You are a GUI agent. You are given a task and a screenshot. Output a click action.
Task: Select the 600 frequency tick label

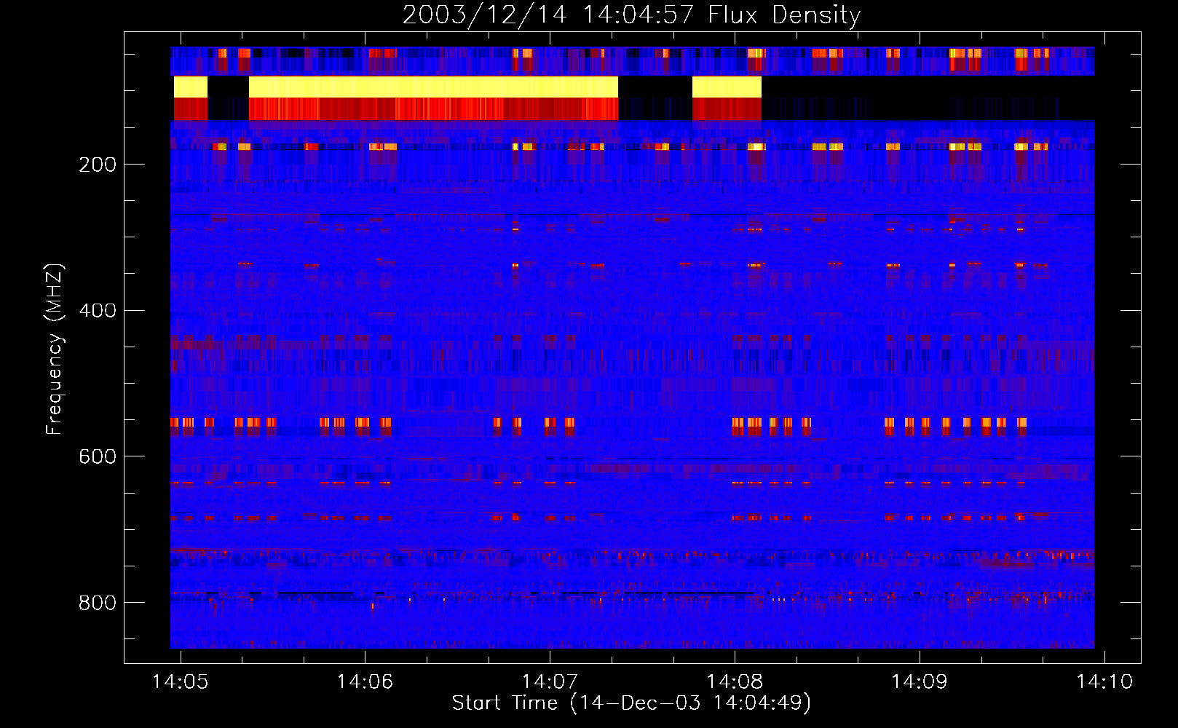pyautogui.click(x=98, y=456)
